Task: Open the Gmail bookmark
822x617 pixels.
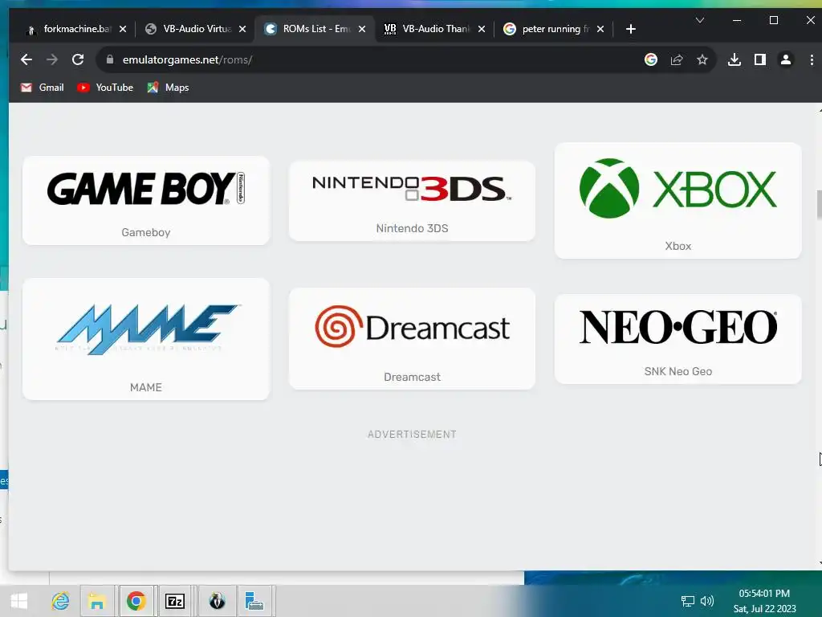Action: [x=42, y=88]
